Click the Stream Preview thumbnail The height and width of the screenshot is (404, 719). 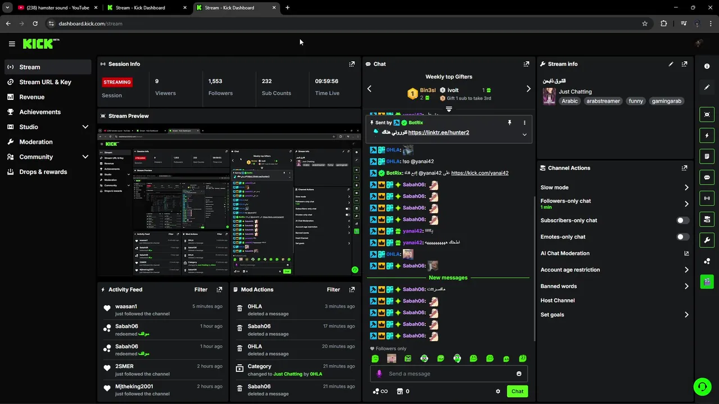tap(229, 202)
